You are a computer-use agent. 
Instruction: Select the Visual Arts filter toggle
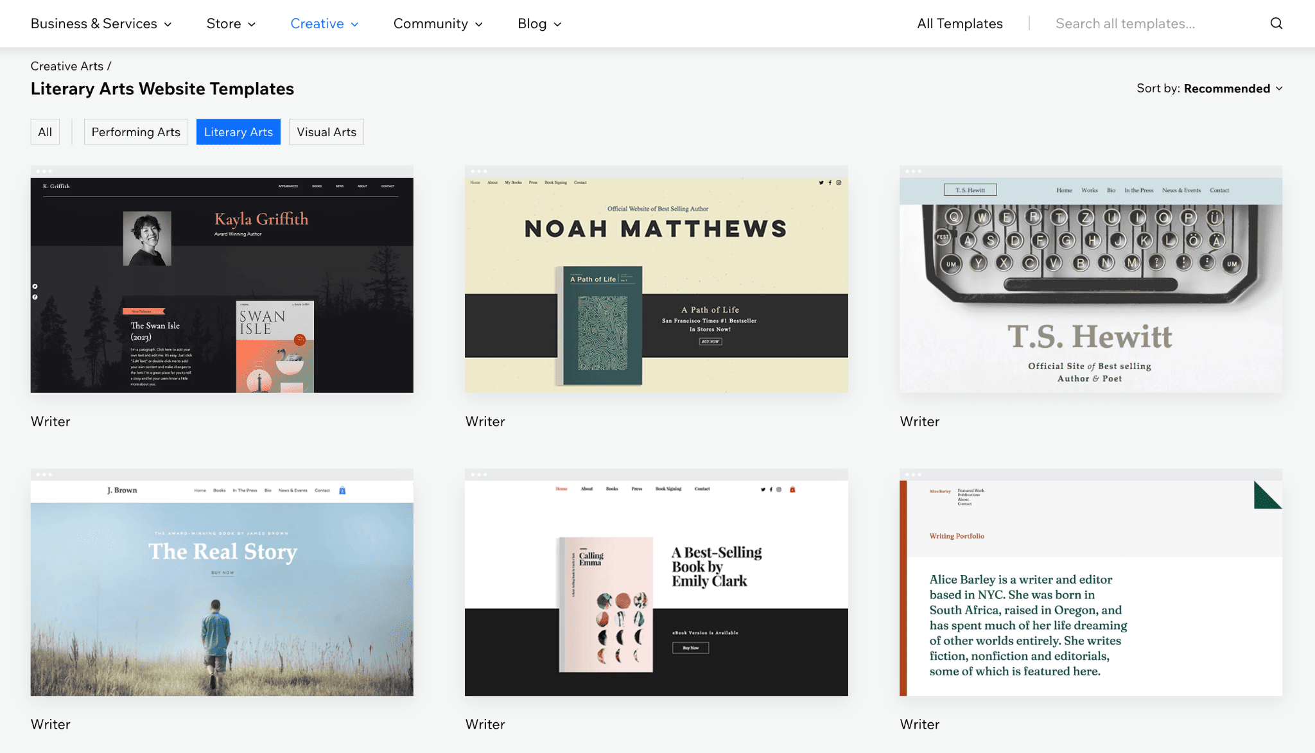tap(326, 131)
